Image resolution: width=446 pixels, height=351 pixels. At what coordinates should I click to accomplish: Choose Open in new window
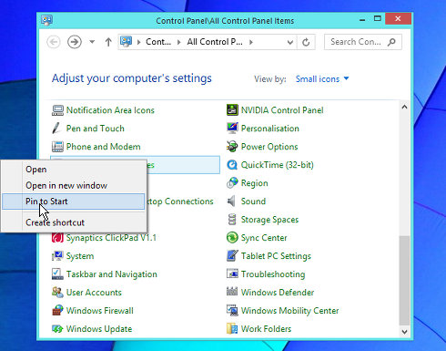pyautogui.click(x=74, y=185)
